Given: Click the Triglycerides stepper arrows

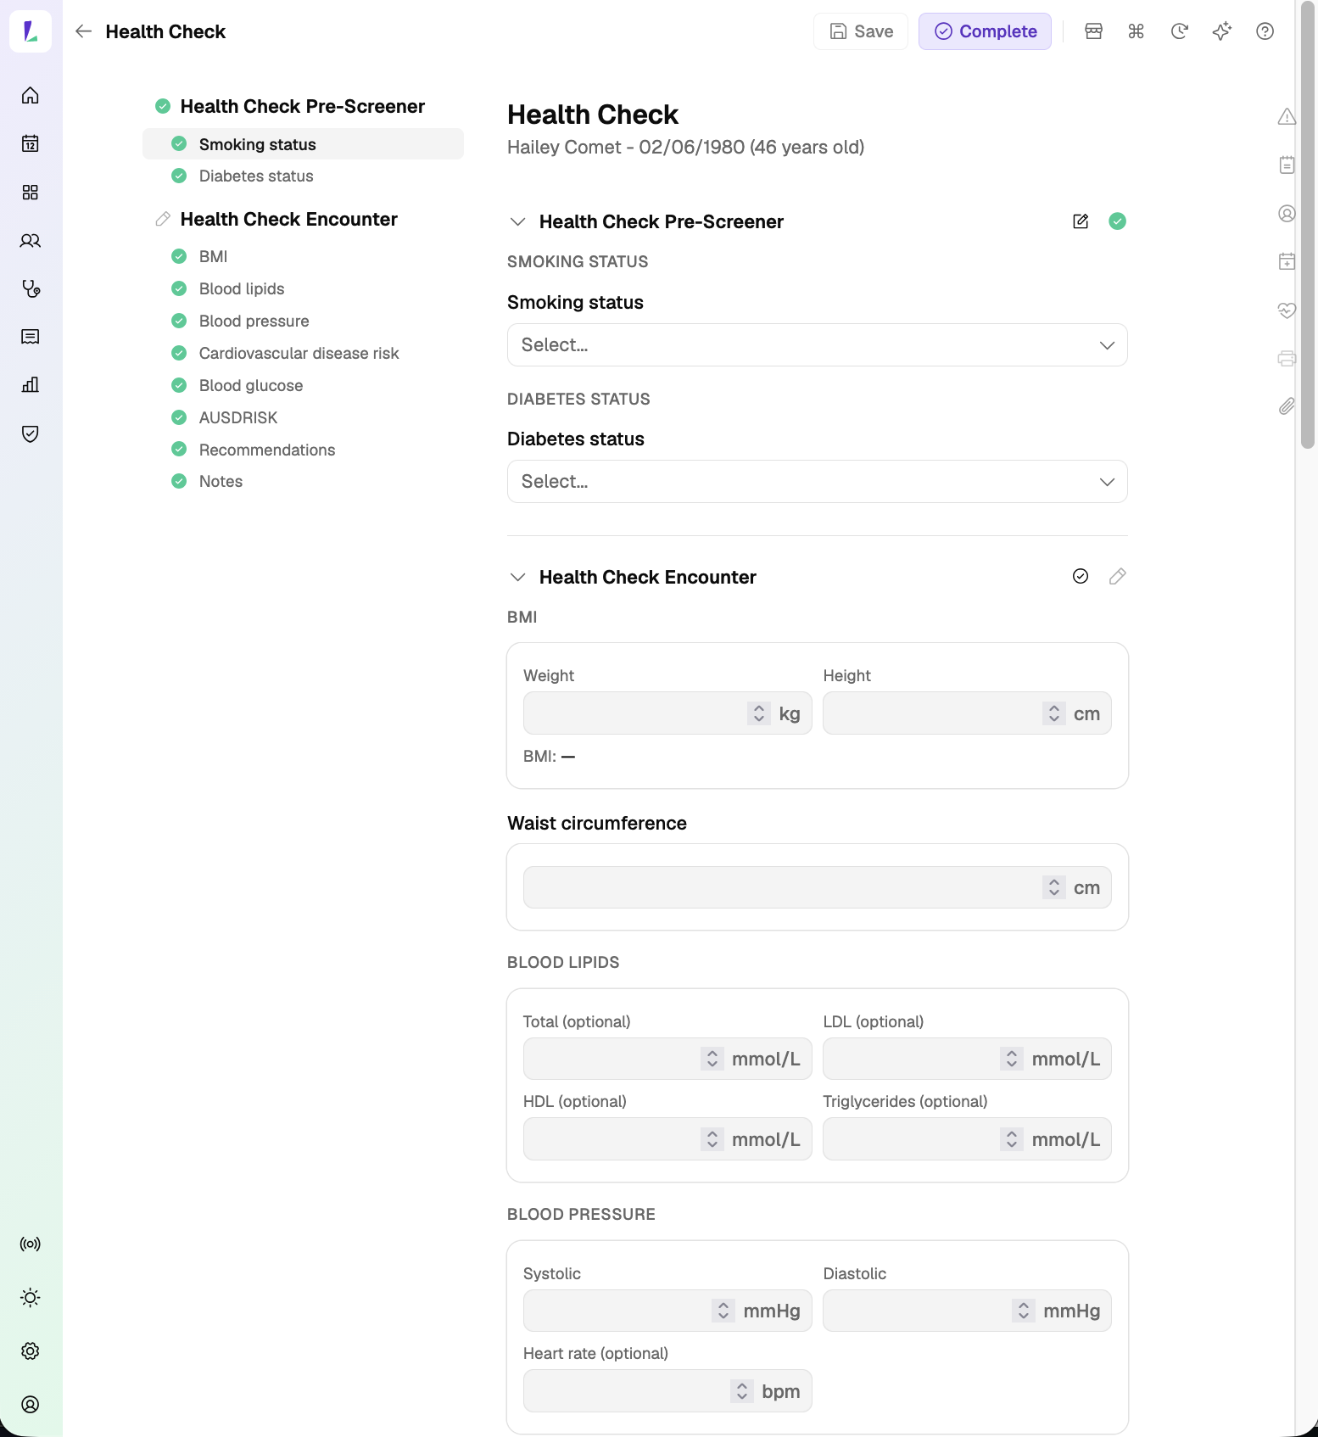Looking at the screenshot, I should (1012, 1139).
